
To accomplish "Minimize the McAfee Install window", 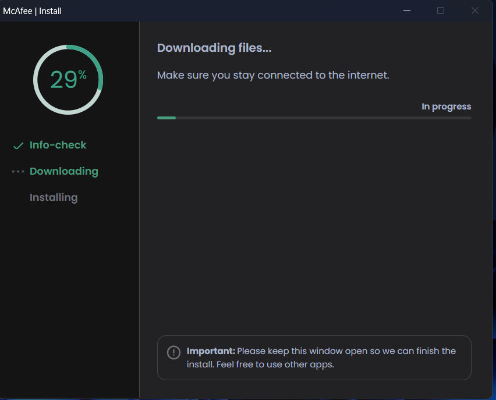I will (406, 10).
